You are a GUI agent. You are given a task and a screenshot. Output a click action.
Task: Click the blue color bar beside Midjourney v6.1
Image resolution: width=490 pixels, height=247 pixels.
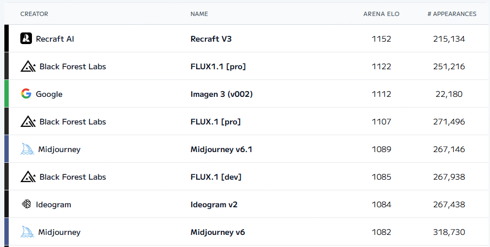(7, 149)
